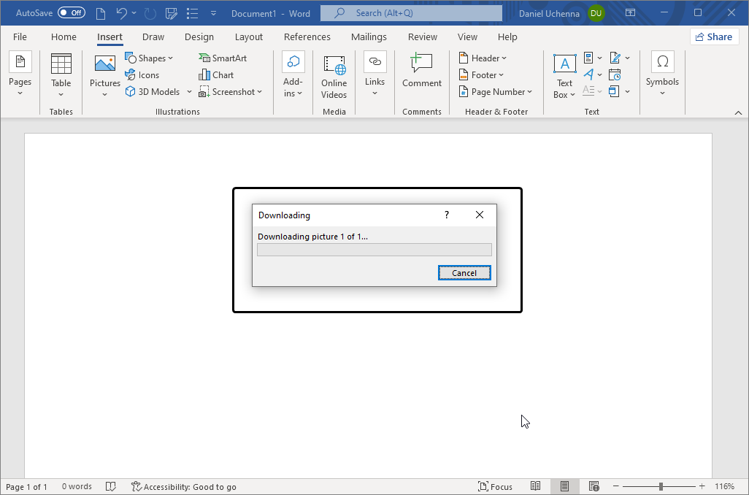749x495 pixels.
Task: Open the Design tab
Action: pyautogui.click(x=199, y=37)
